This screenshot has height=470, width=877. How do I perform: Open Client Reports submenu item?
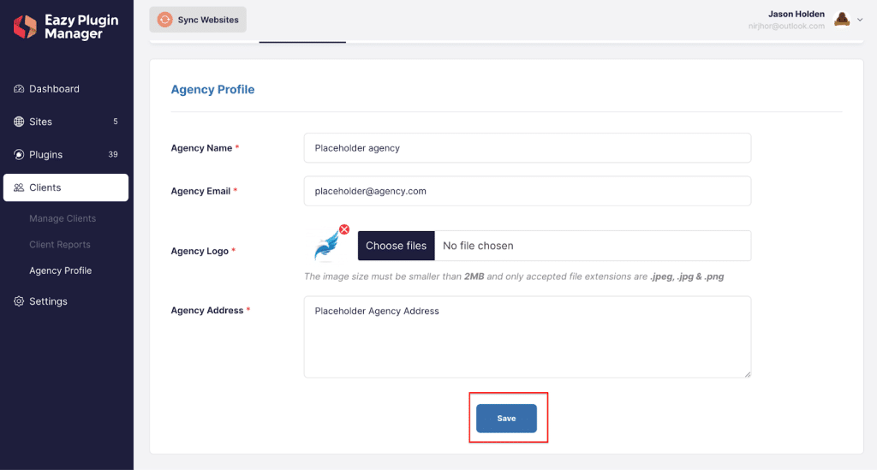[60, 245]
